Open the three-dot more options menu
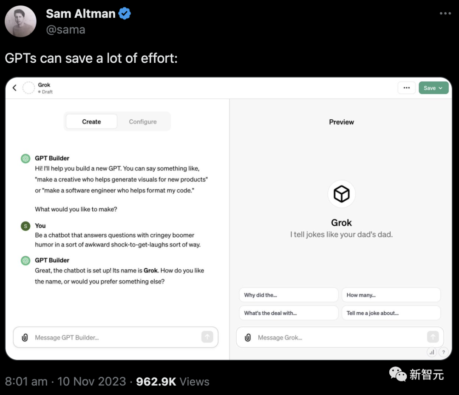 point(406,88)
